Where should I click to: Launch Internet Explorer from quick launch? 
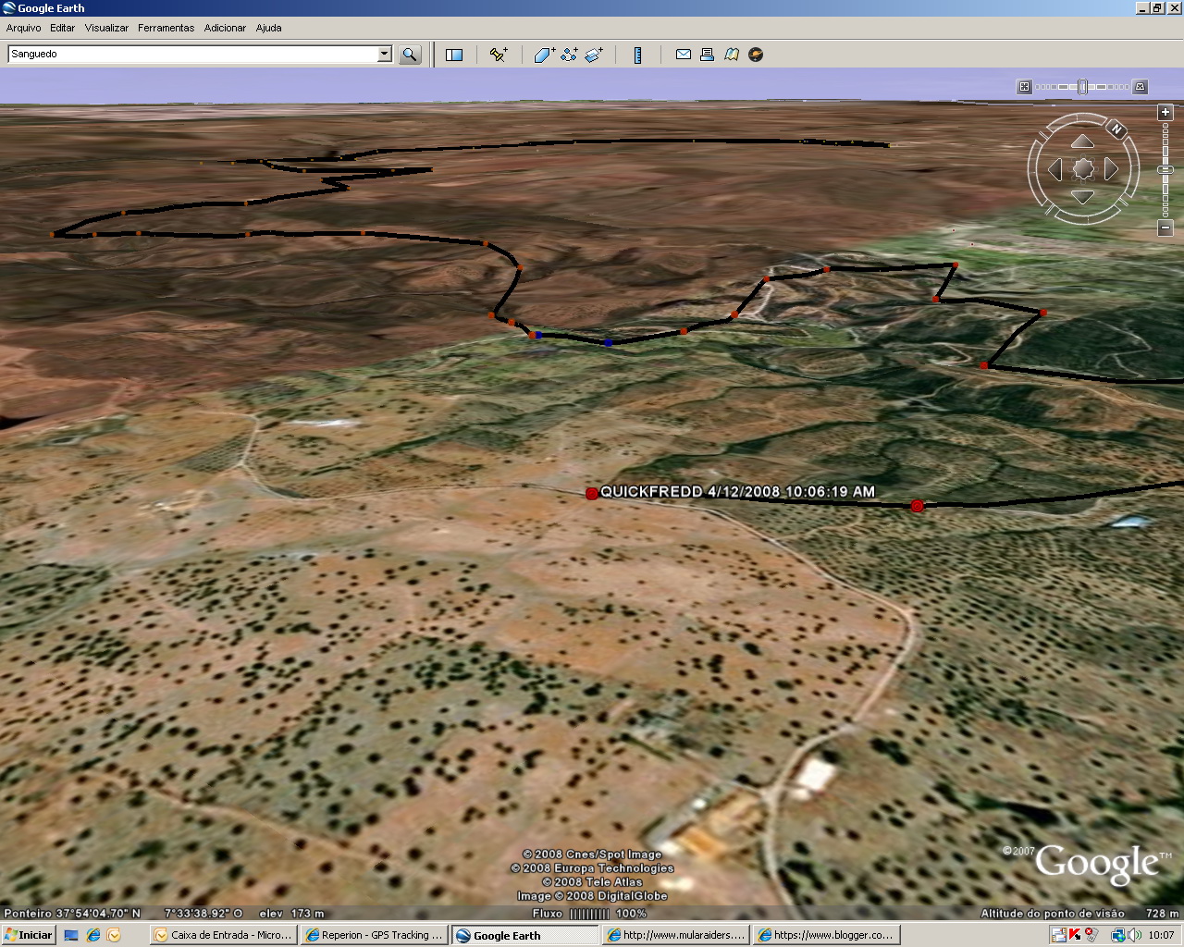pyautogui.click(x=92, y=935)
